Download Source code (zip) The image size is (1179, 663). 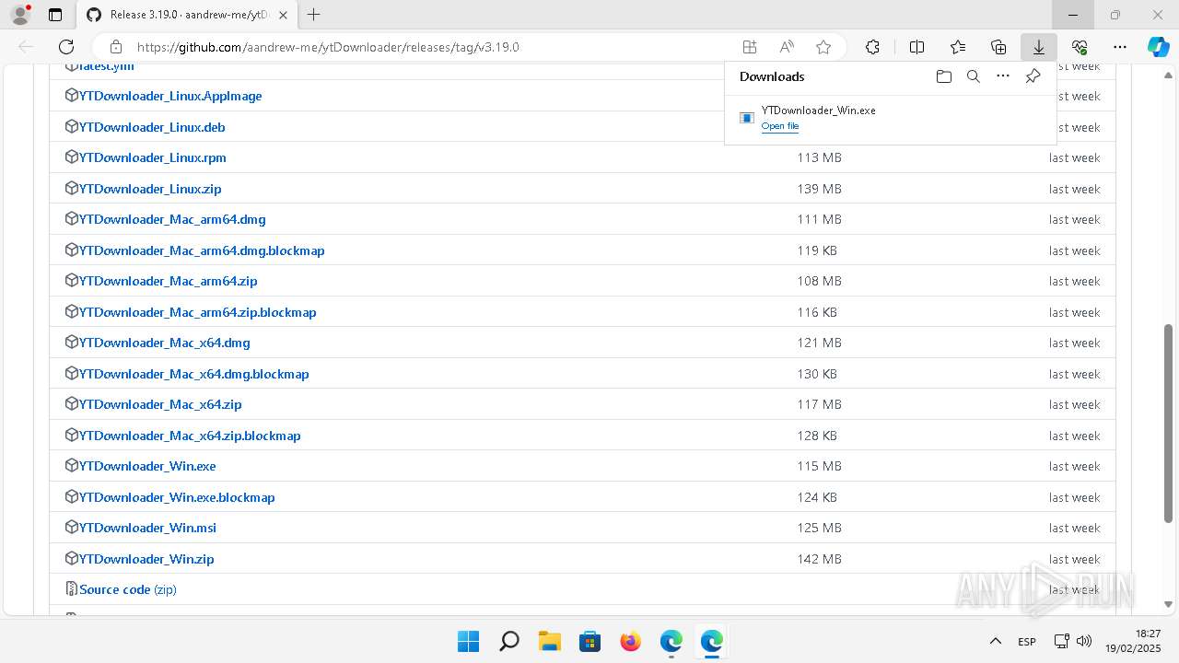click(x=128, y=589)
